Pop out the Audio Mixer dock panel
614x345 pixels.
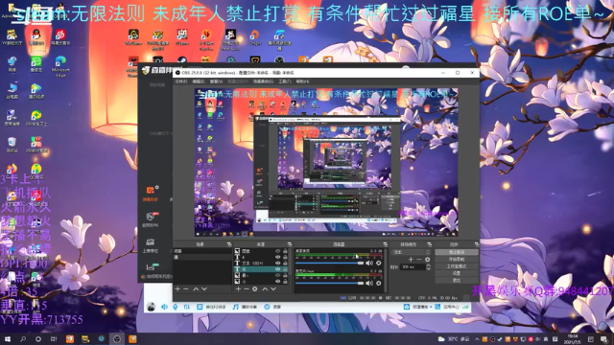click(386, 244)
